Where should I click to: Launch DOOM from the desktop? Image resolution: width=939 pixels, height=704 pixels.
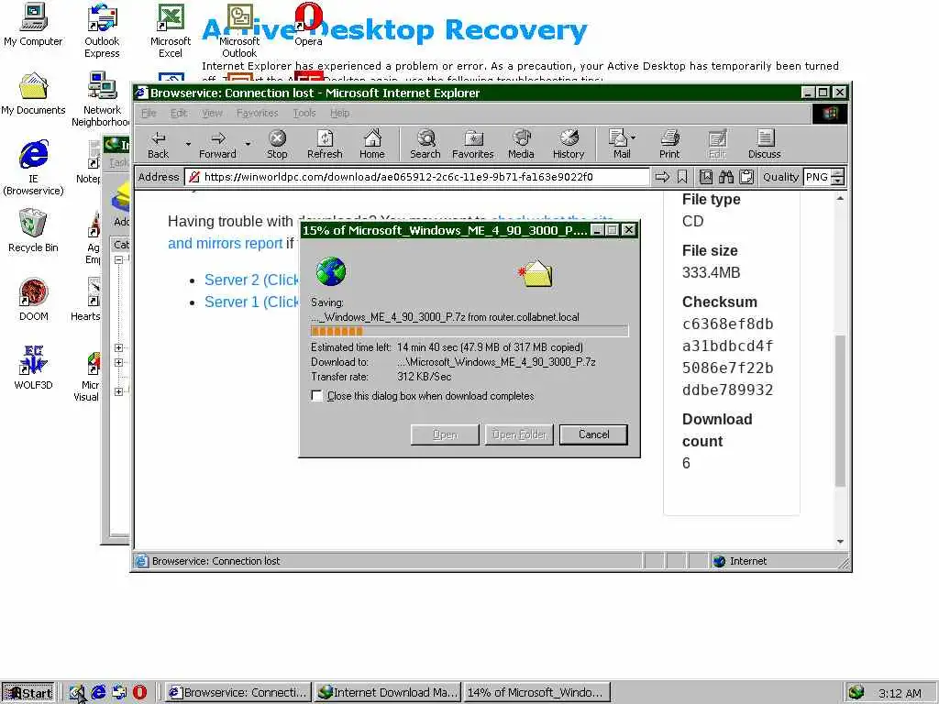point(33,300)
